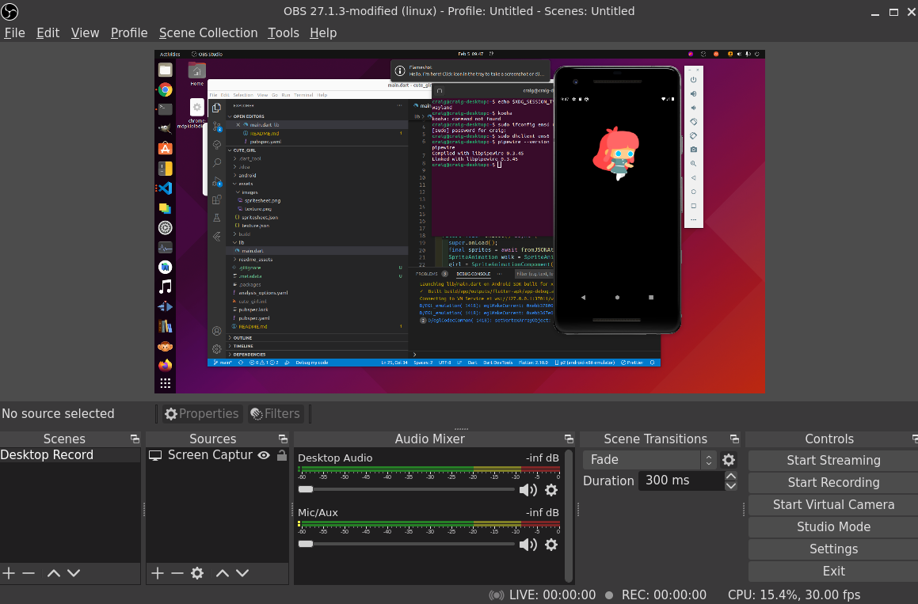Screen dimensions: 918x604
Task: Enable Studio Mode
Action: click(x=832, y=526)
